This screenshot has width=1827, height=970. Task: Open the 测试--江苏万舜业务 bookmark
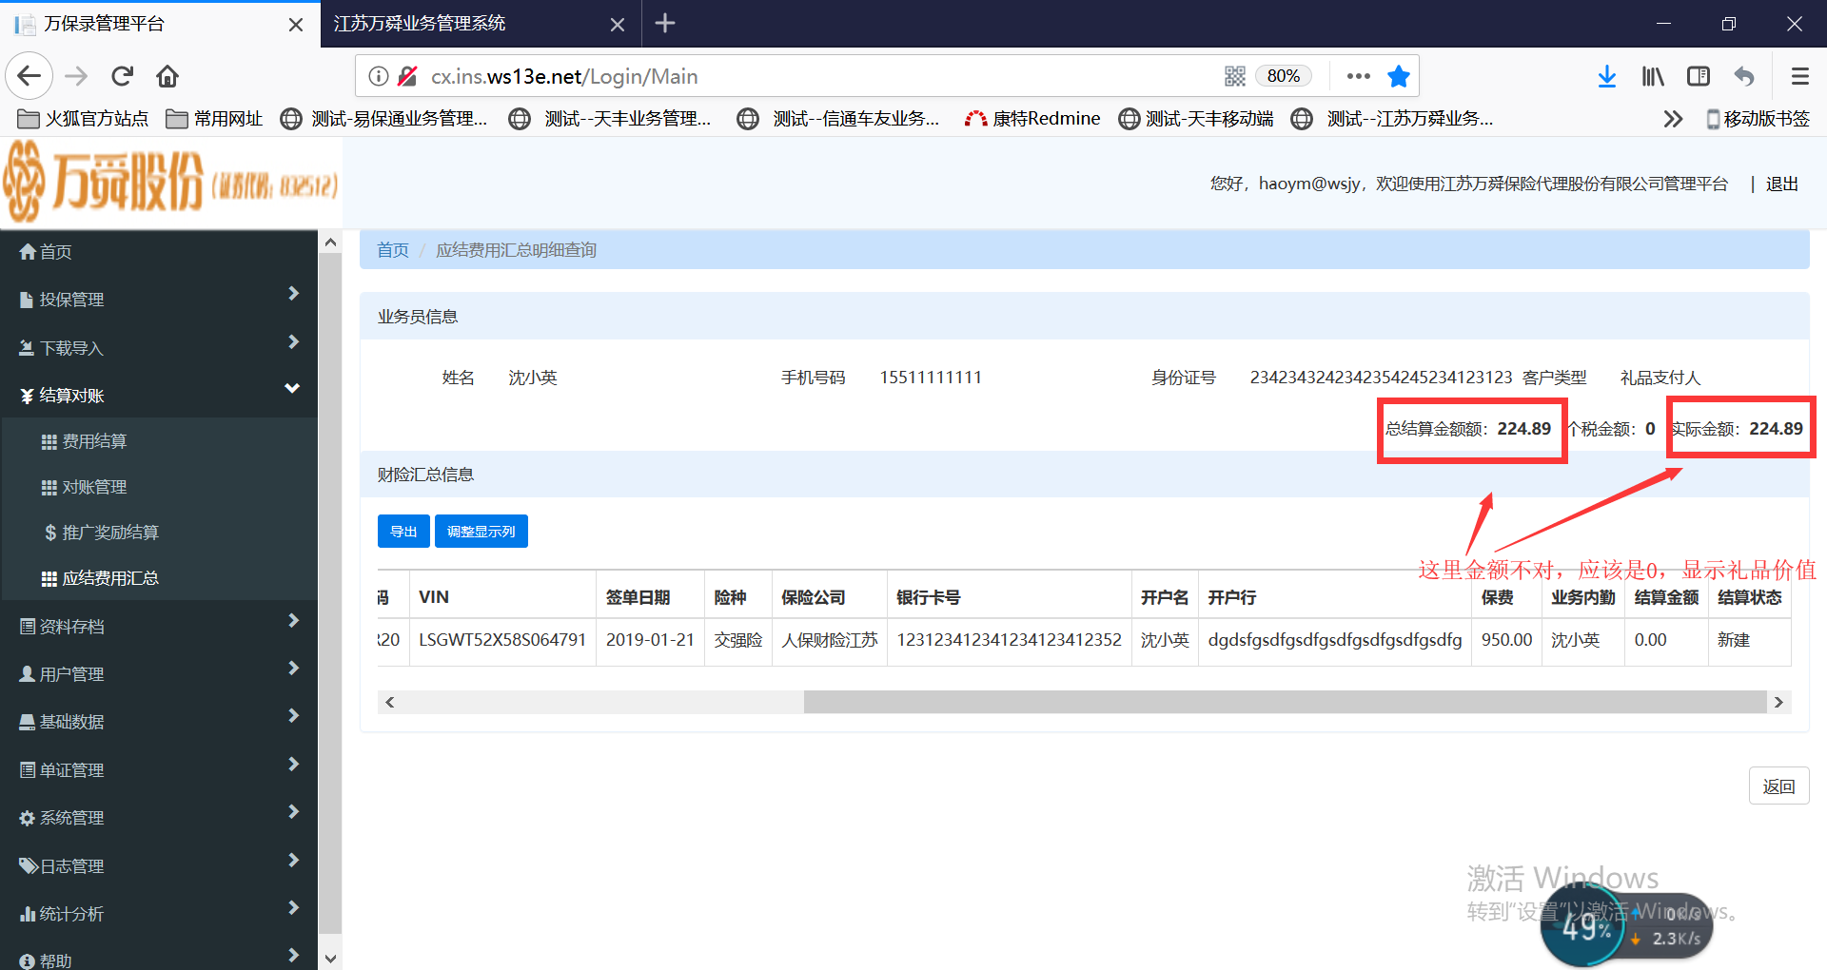point(1392,119)
